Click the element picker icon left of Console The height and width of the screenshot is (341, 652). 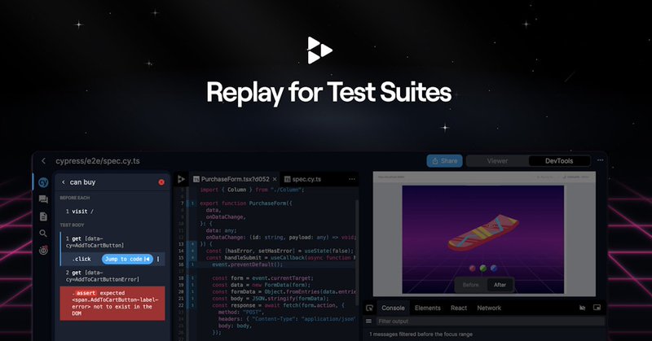[369, 308]
